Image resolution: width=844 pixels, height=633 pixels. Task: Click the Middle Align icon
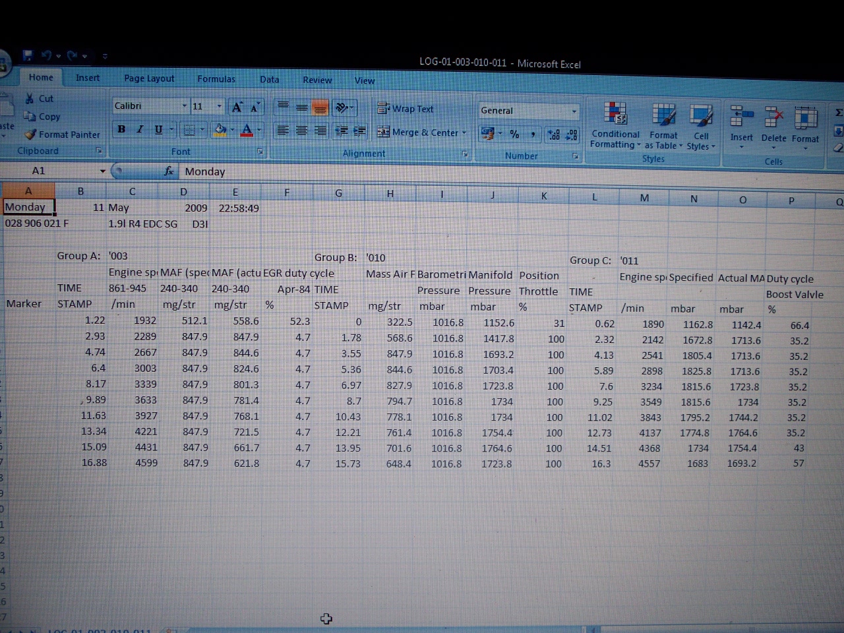301,107
